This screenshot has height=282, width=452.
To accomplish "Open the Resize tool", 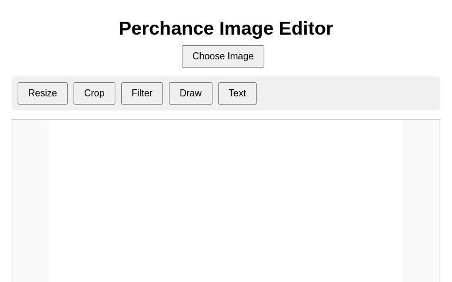I will (x=42, y=93).
